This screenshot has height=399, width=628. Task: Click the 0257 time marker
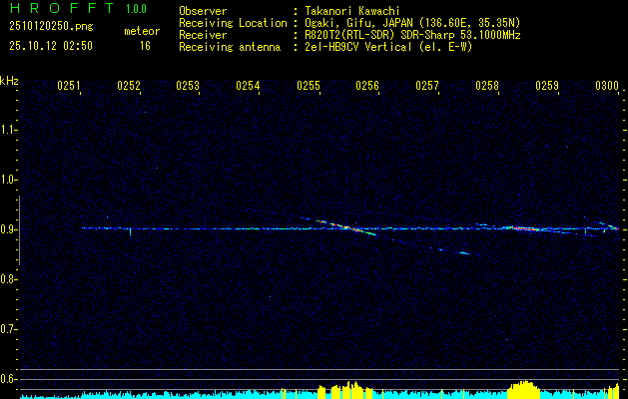427,85
